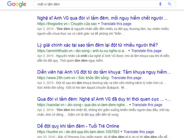Click the Google logo
This screenshot has width=184, height=138.
pyautogui.click(x=17, y=4)
